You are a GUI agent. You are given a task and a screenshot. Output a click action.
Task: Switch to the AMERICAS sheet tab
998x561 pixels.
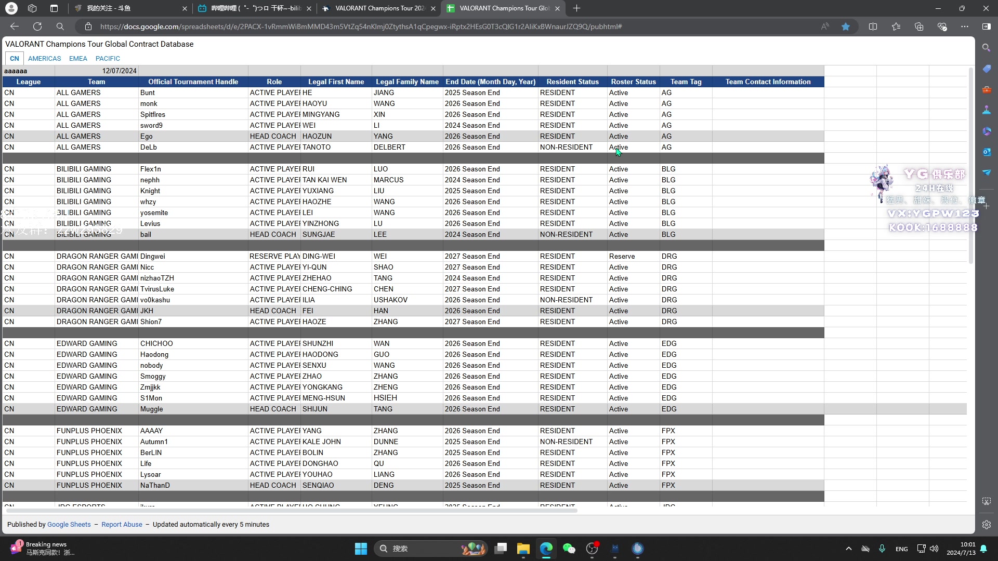pos(44,59)
